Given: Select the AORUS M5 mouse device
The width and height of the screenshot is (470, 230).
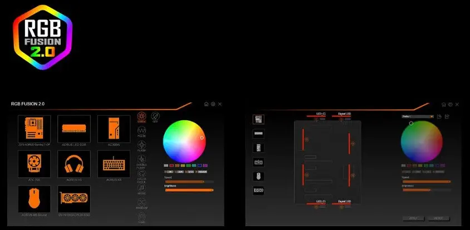Looking at the screenshot, I should (35, 199).
